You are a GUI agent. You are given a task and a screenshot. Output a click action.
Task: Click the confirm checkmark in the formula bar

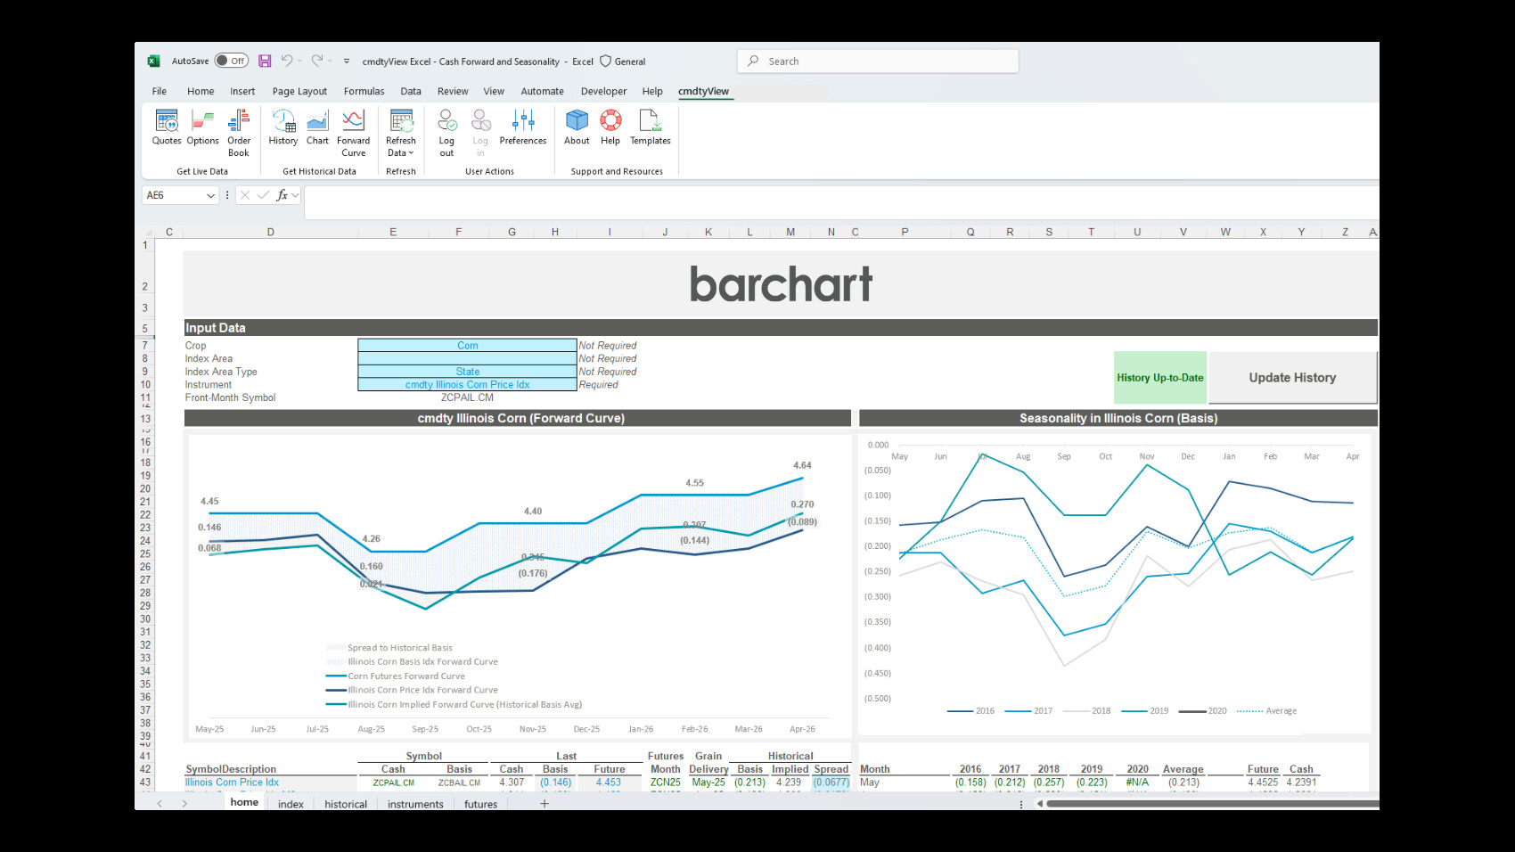pos(263,195)
